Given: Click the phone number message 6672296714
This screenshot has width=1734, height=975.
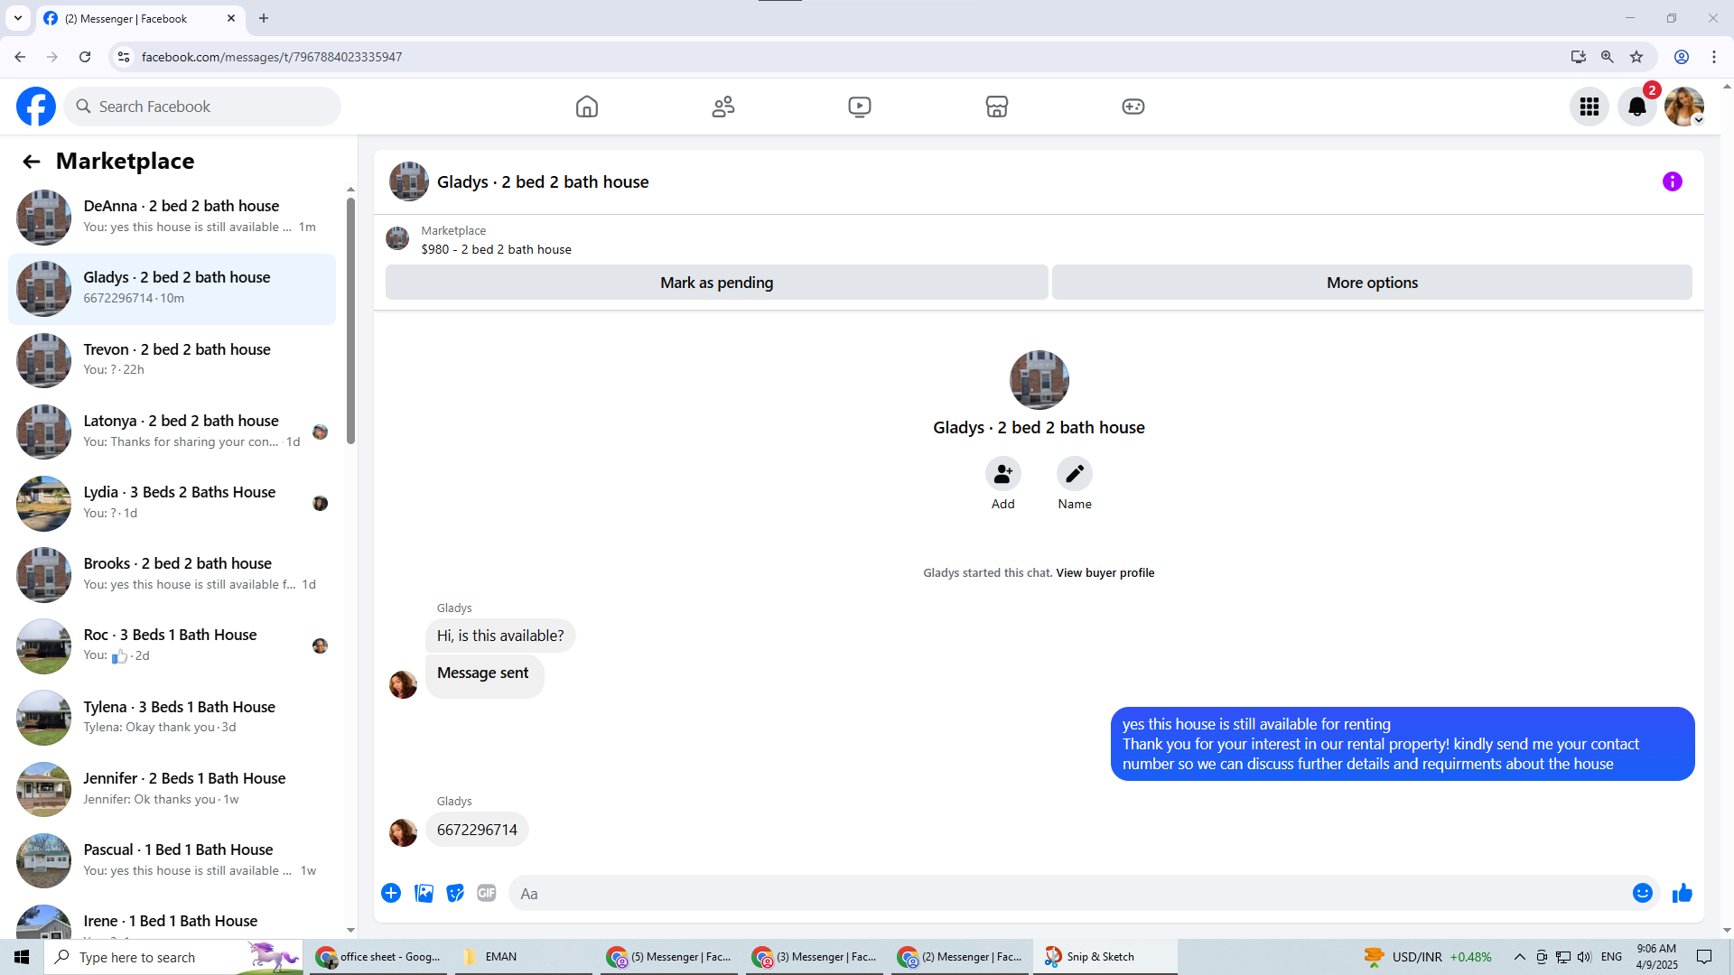Looking at the screenshot, I should pyautogui.click(x=477, y=830).
